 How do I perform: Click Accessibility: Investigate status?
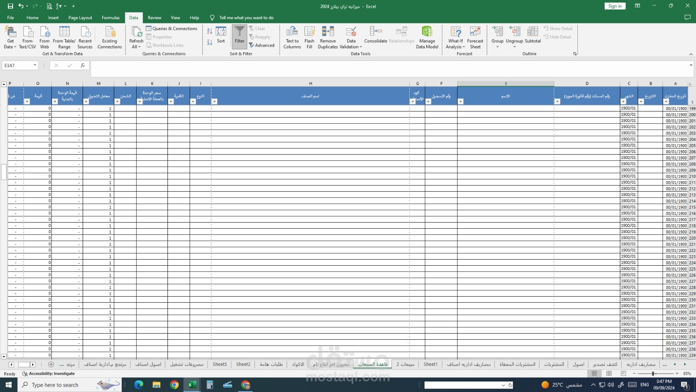(x=49, y=374)
